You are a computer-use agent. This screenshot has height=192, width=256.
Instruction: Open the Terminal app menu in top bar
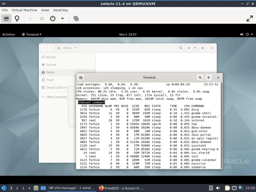32,34
